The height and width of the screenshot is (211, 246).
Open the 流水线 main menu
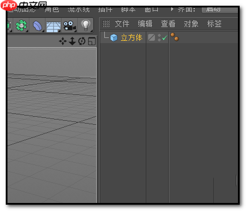tap(78, 9)
